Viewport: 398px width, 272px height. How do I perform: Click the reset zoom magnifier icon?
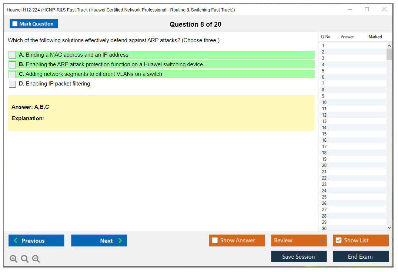[25, 259]
